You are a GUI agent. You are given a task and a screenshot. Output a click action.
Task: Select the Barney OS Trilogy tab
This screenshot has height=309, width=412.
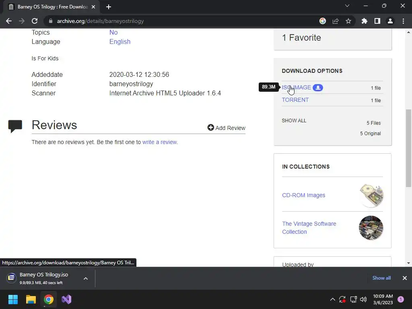point(52,7)
